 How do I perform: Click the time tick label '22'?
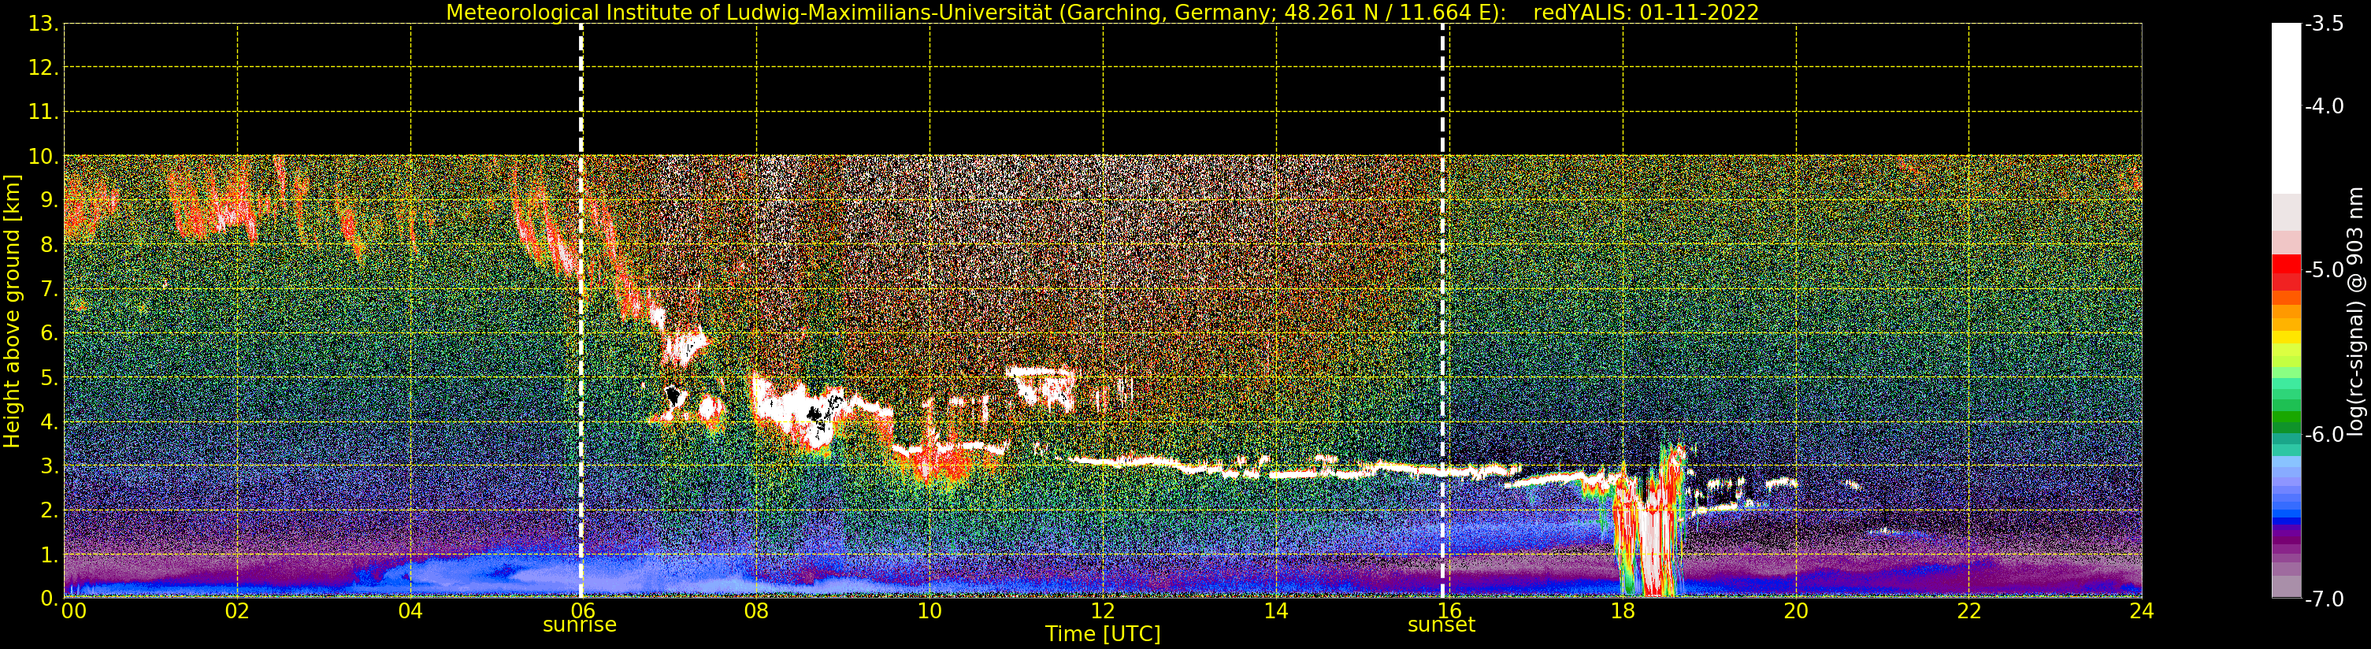click(x=1968, y=611)
